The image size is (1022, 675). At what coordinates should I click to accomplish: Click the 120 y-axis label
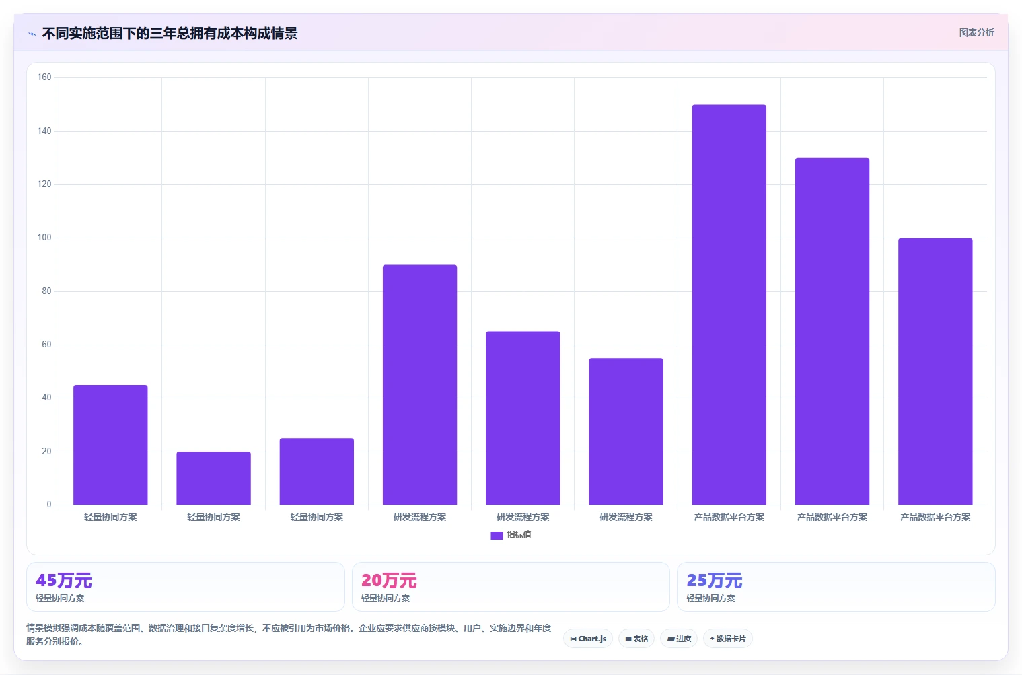coord(44,184)
